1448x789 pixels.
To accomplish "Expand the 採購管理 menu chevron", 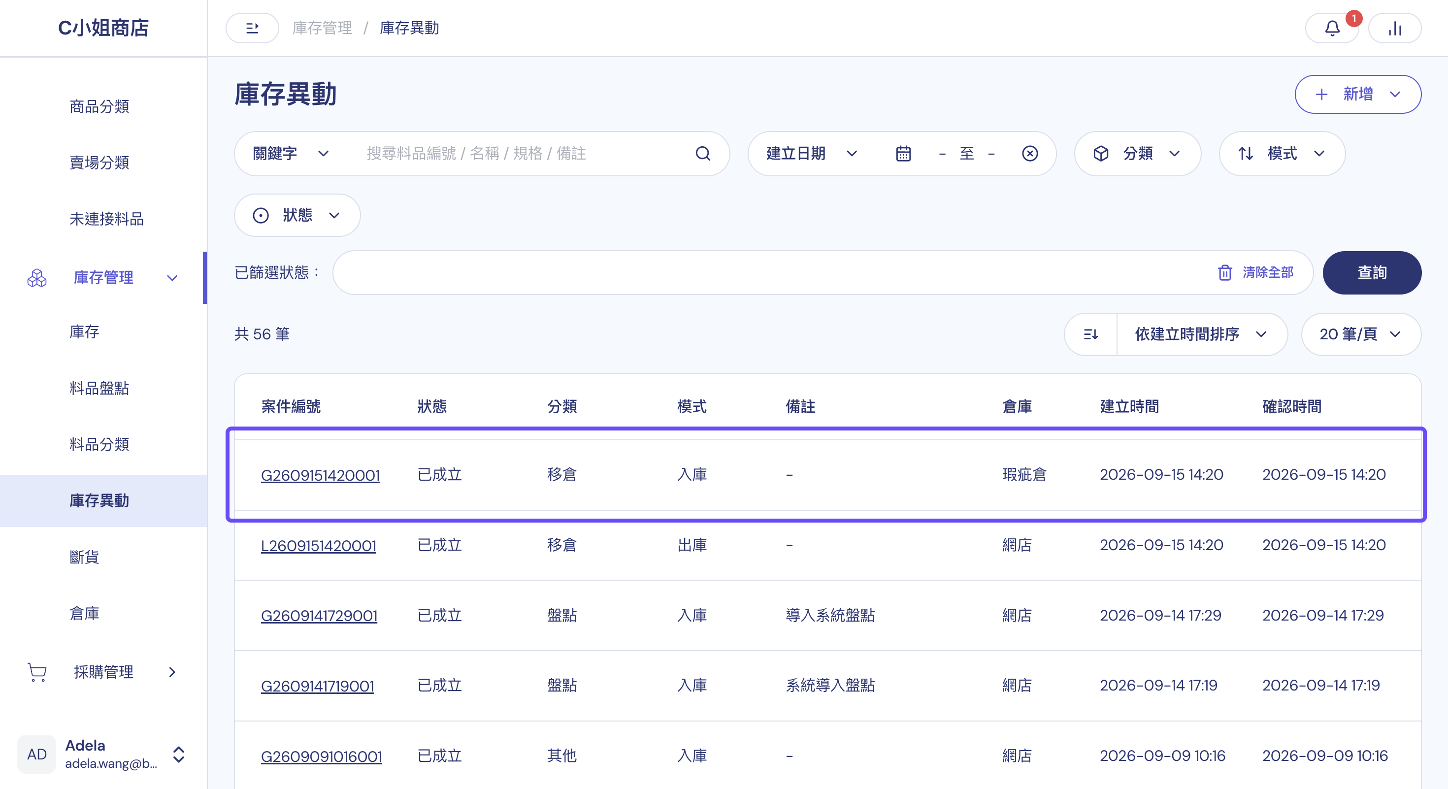I will 172,672.
